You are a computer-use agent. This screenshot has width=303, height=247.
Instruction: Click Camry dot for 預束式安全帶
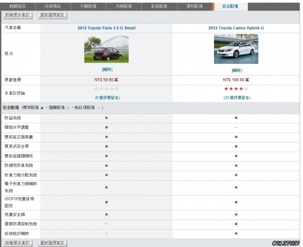click(236, 146)
